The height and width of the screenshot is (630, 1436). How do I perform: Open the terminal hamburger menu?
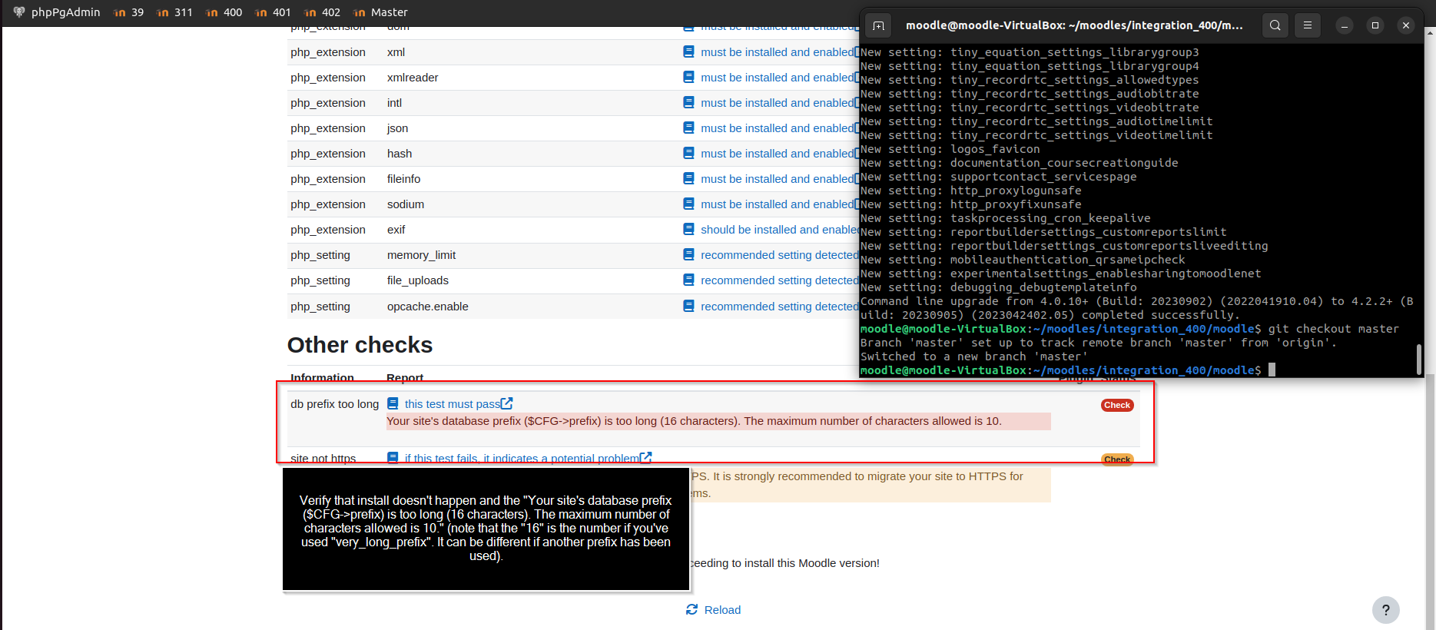pos(1308,25)
